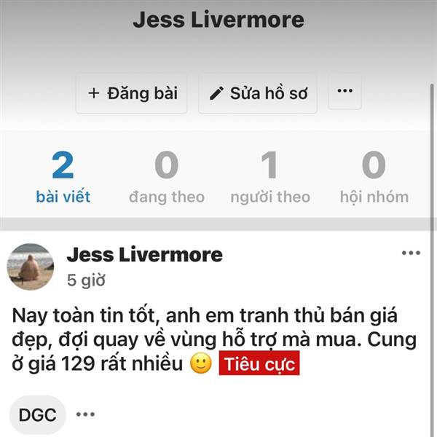
Task: Show the người theo followers tab
Action: tap(270, 177)
